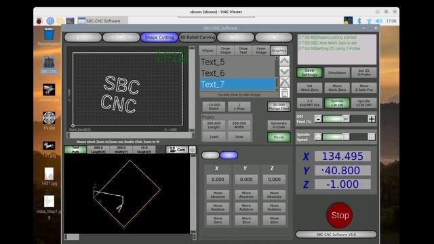Click the 2D canvas vertical scrollbar
The height and width of the screenshot is (244, 434).
tap(191, 89)
